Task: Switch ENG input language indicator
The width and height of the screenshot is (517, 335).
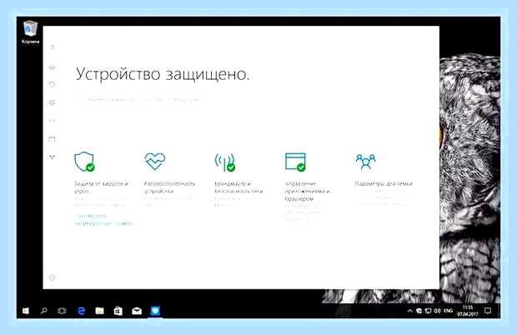Action: coord(448,311)
